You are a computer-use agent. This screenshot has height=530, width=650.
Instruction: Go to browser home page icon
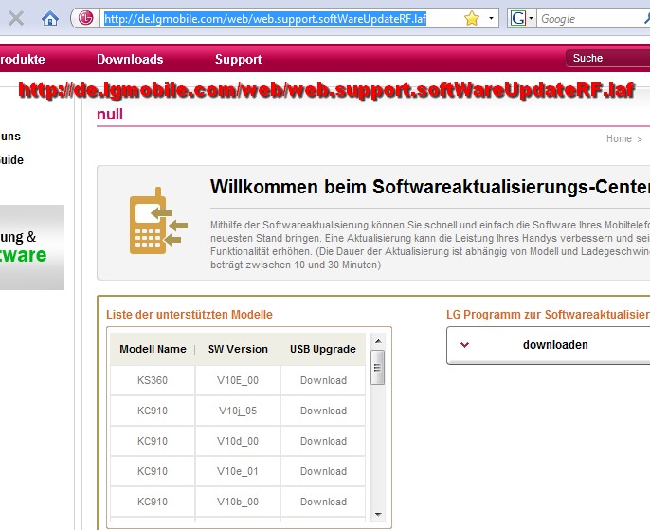[49, 19]
